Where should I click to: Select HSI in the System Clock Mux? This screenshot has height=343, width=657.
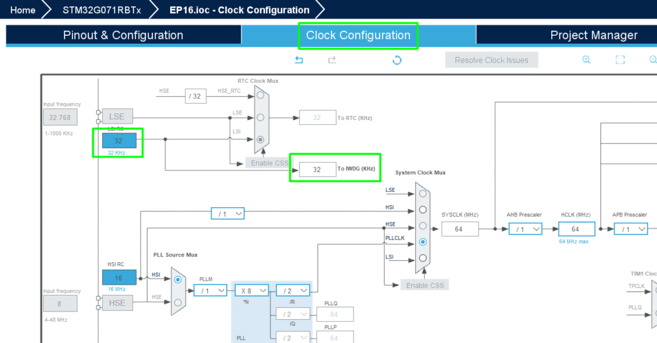point(422,210)
